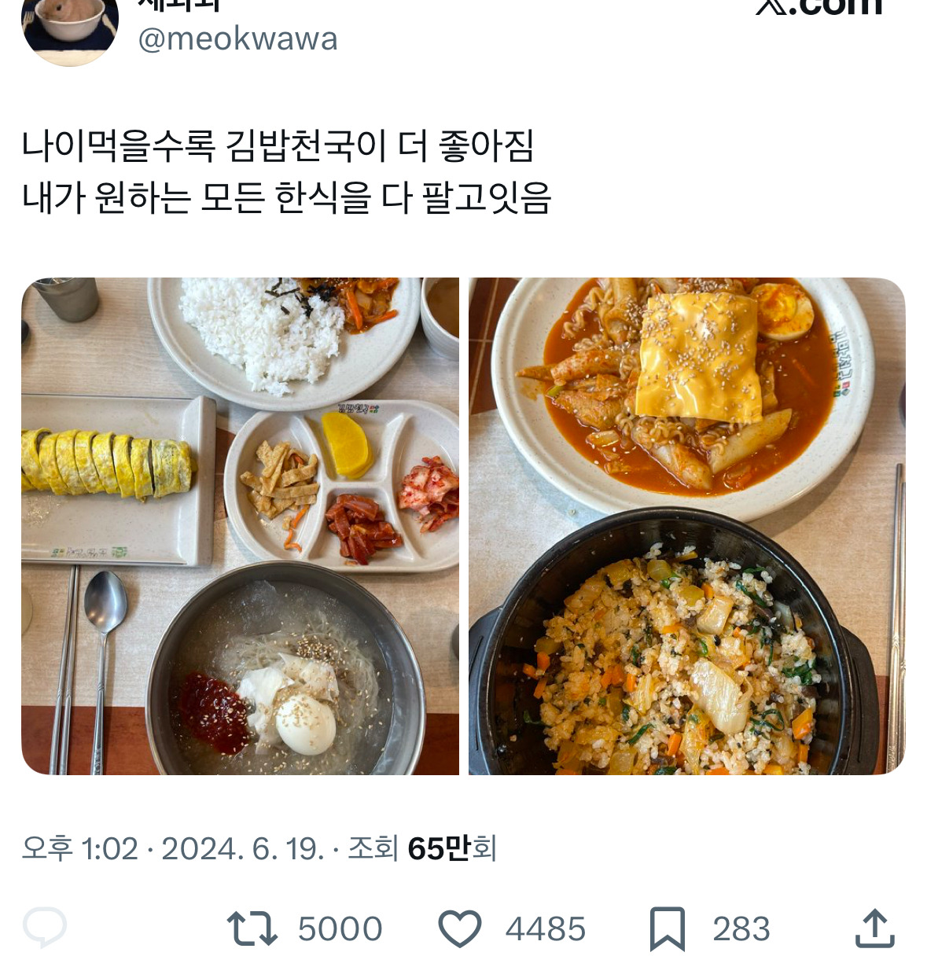
Task: Click the author's display name above the handle
Action: [179, 5]
